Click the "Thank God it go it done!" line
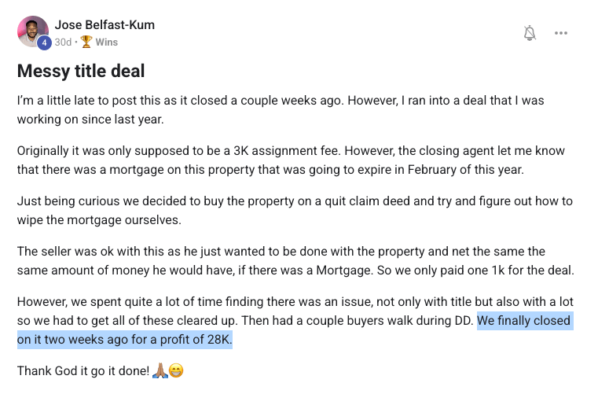598x394 pixels. click(x=83, y=370)
